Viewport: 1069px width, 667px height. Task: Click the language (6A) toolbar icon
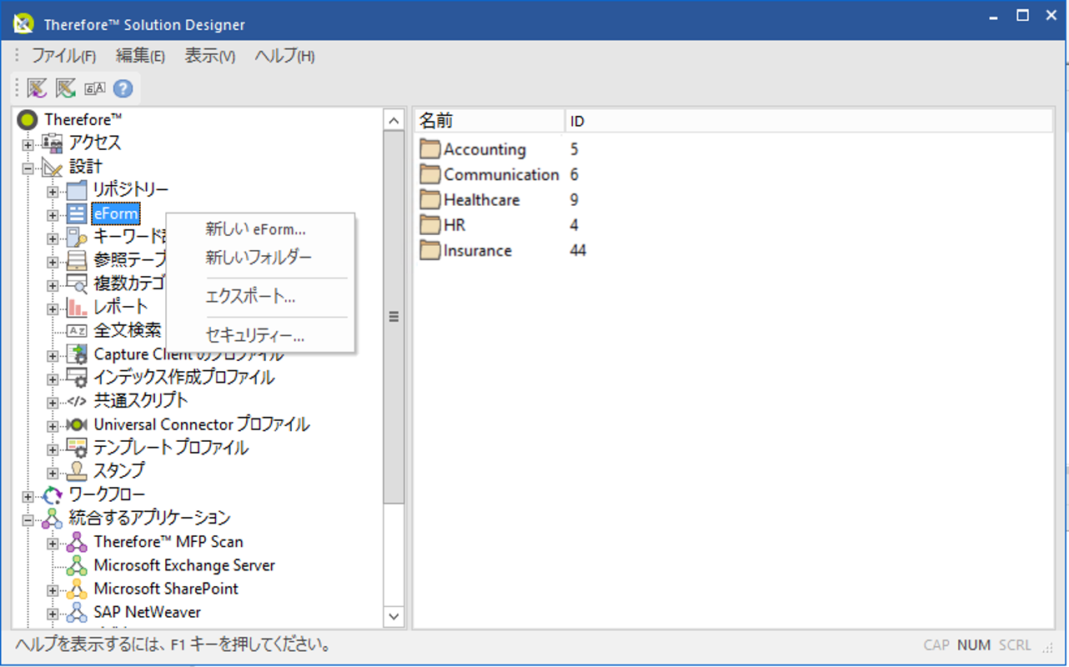(x=95, y=88)
